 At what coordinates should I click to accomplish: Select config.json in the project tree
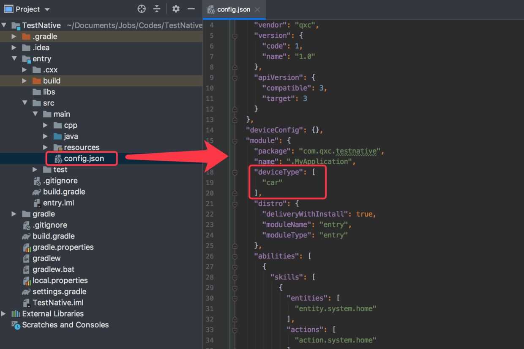84,159
